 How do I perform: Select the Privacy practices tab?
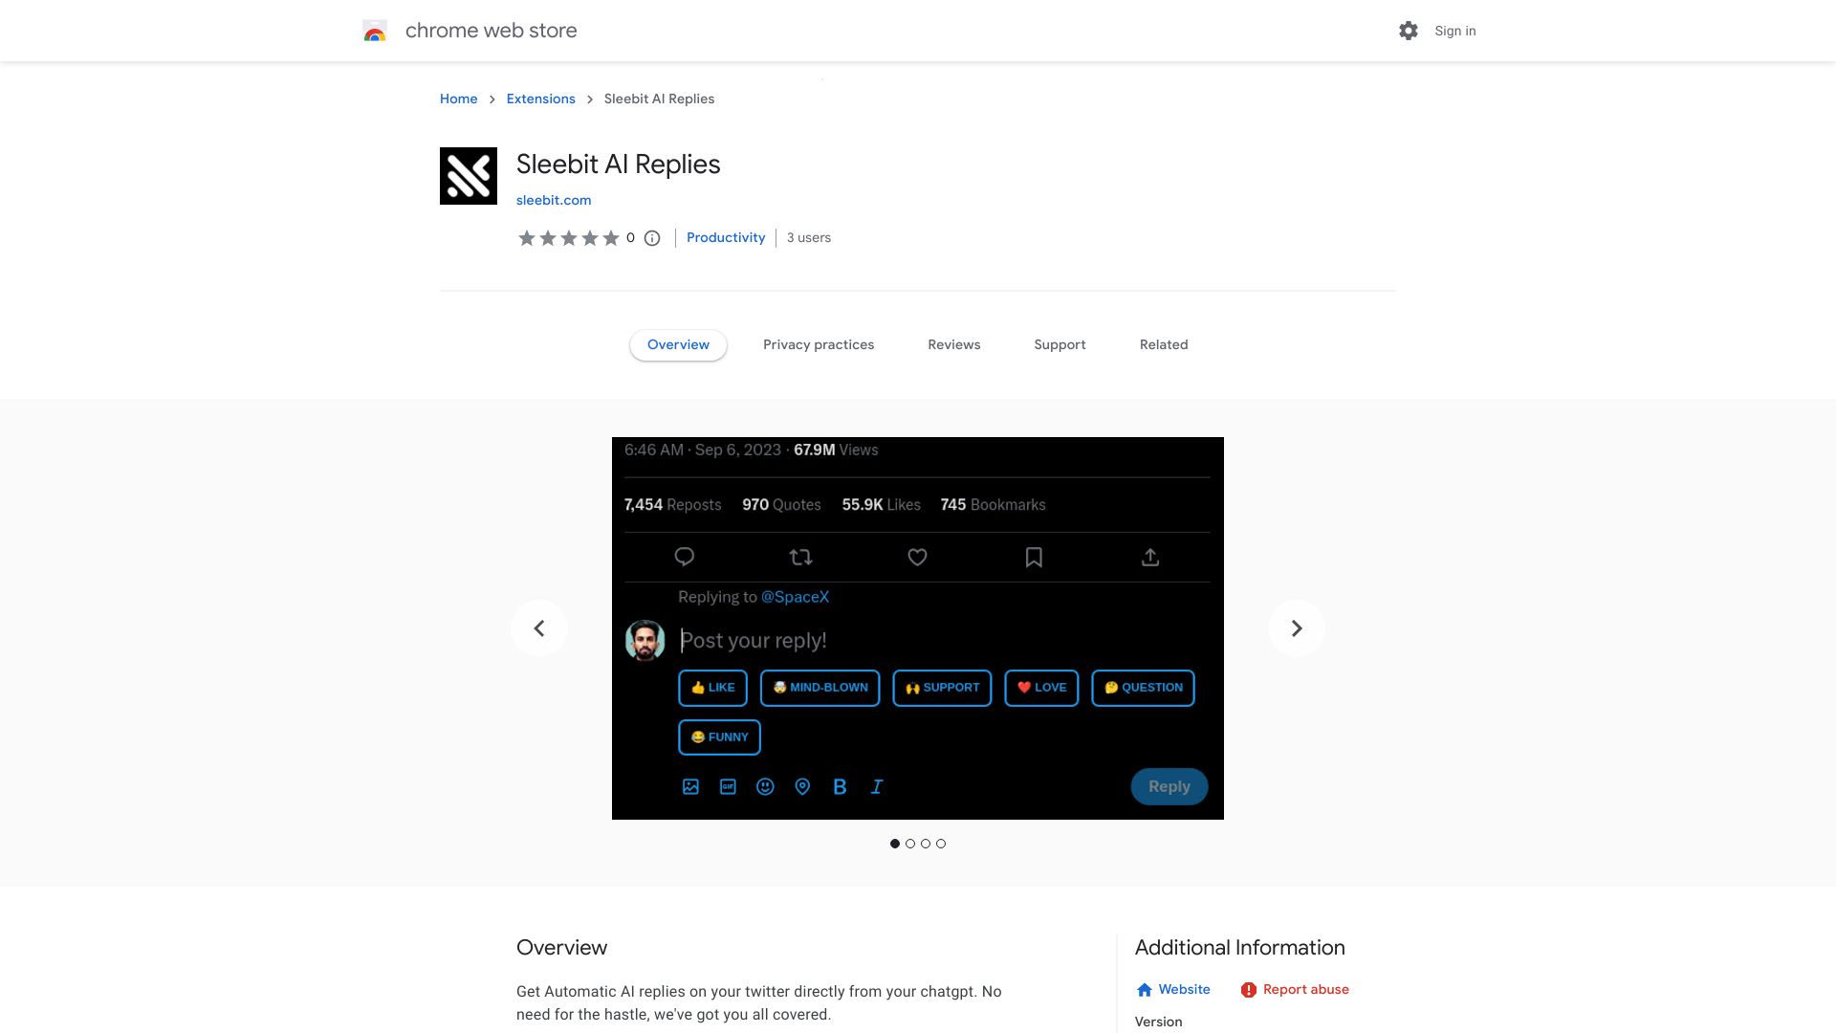click(819, 344)
